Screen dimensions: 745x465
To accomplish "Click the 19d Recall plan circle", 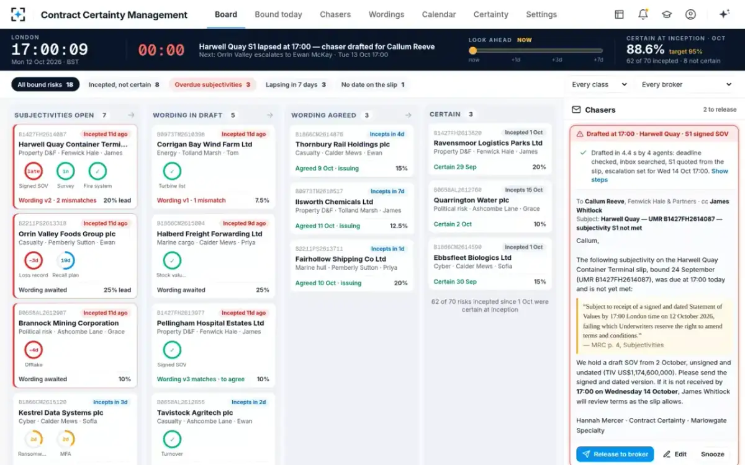I will pos(65,260).
